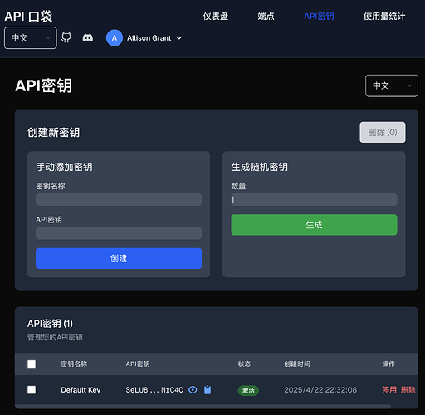Go to the 端点 nav item
This screenshot has width=425, height=415.
[x=266, y=17]
